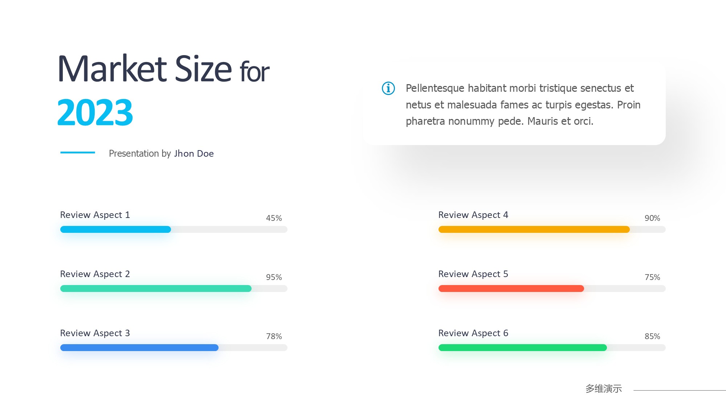Click the 多维演示 footer text
Image resolution: width=726 pixels, height=408 pixels.
click(603, 388)
